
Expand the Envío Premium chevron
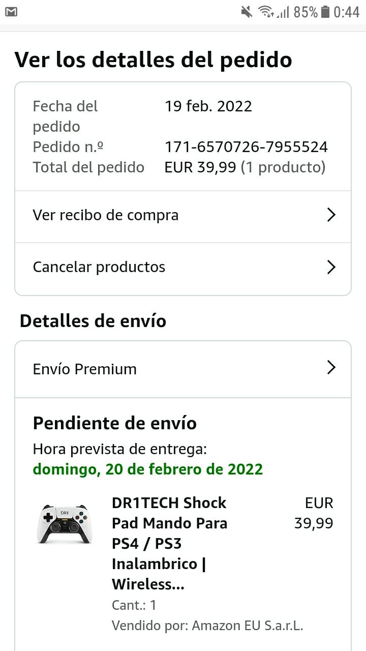pyautogui.click(x=331, y=368)
